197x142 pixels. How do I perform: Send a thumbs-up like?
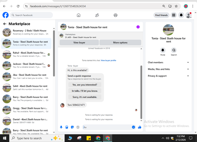pos(139,127)
